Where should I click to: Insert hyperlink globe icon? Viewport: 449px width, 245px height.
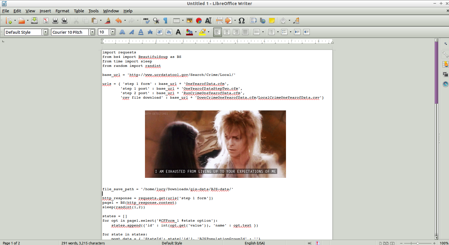263,21
